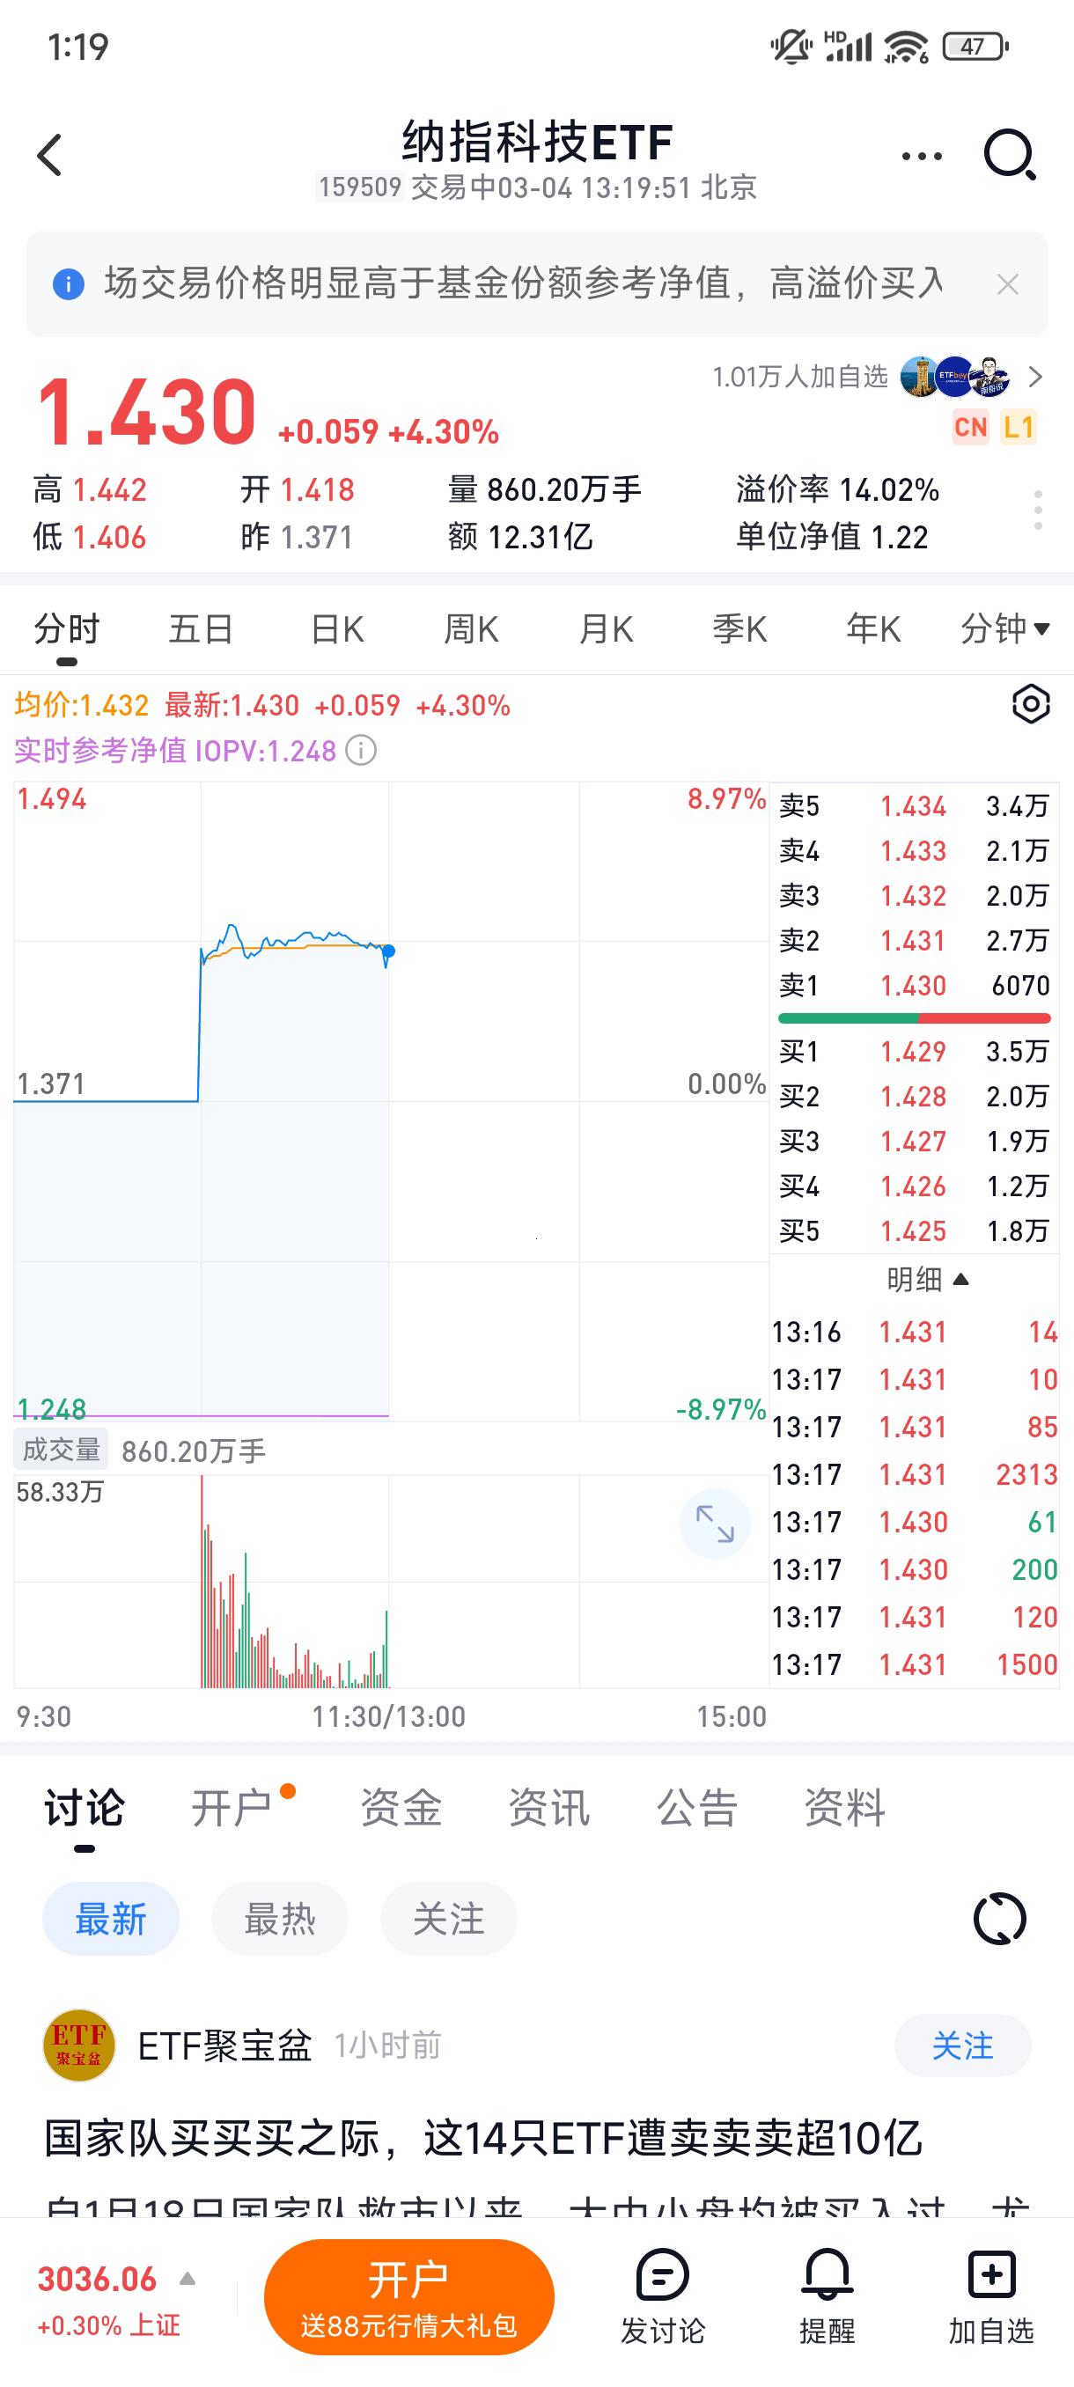
Task: Collapse the 明细 trade details list
Action: click(927, 1280)
